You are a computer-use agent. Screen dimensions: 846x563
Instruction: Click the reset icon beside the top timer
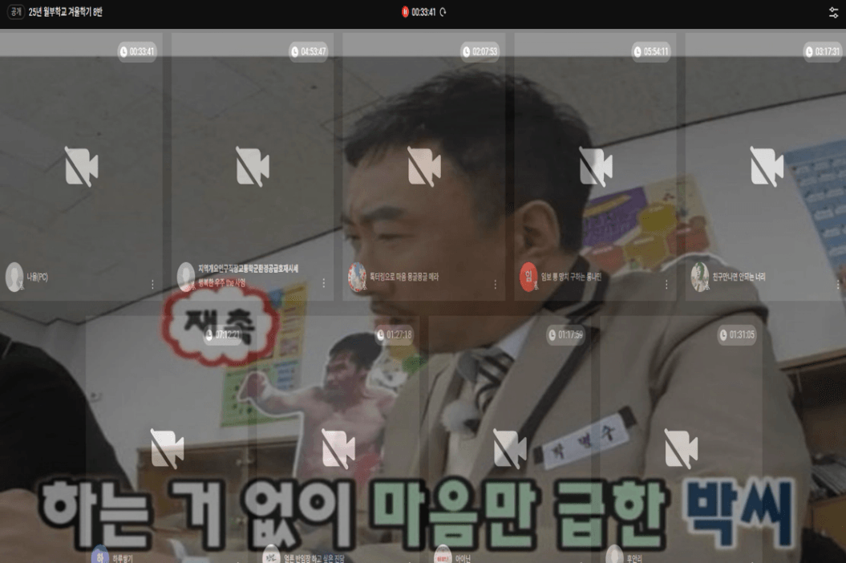[x=443, y=12]
